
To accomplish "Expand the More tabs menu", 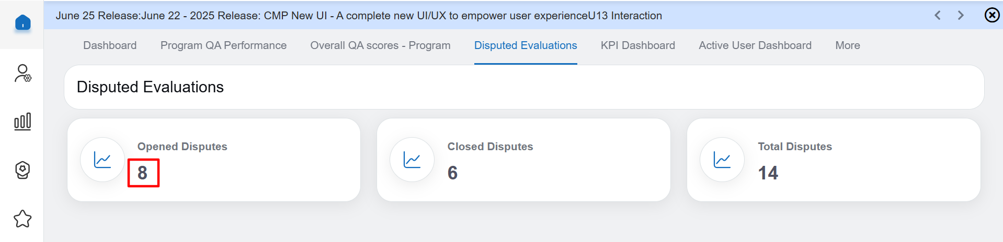I will click(847, 45).
